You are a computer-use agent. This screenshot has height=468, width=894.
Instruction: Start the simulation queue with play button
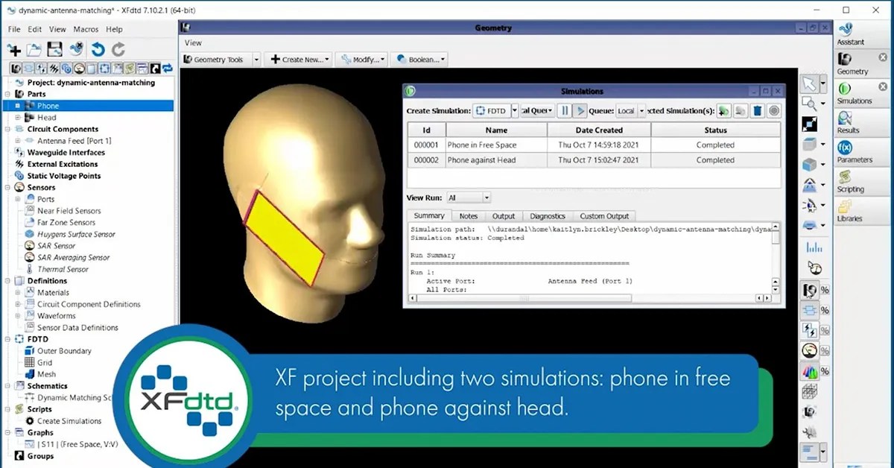click(581, 110)
